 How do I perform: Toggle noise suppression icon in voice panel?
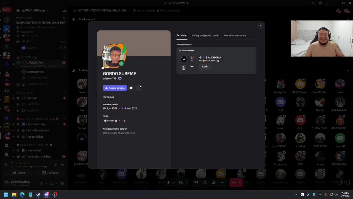pos(55,165)
